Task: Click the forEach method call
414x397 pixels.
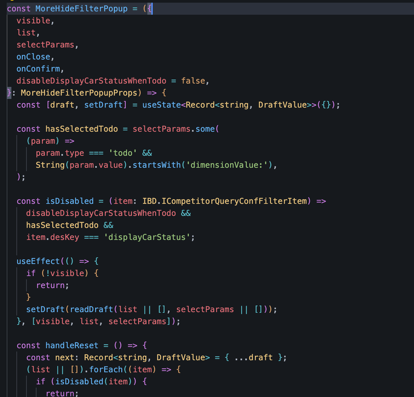Action: click(106, 369)
